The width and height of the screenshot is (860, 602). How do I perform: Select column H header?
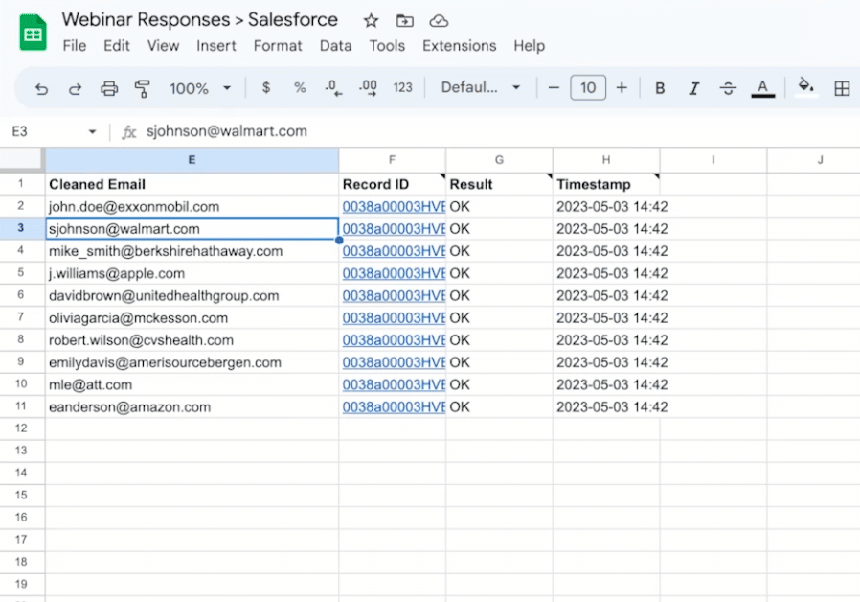pos(606,160)
